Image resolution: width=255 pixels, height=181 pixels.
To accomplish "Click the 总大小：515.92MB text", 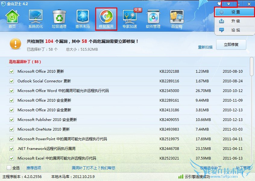I will pos(82,49).
